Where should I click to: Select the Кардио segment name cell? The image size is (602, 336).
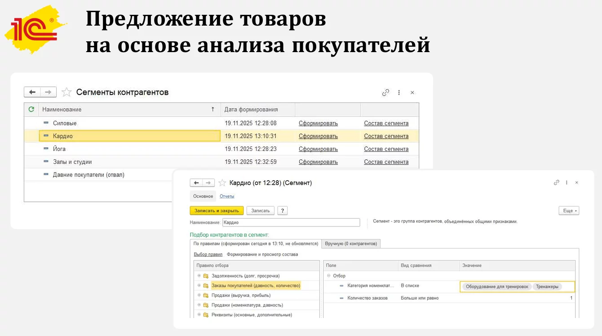point(130,136)
